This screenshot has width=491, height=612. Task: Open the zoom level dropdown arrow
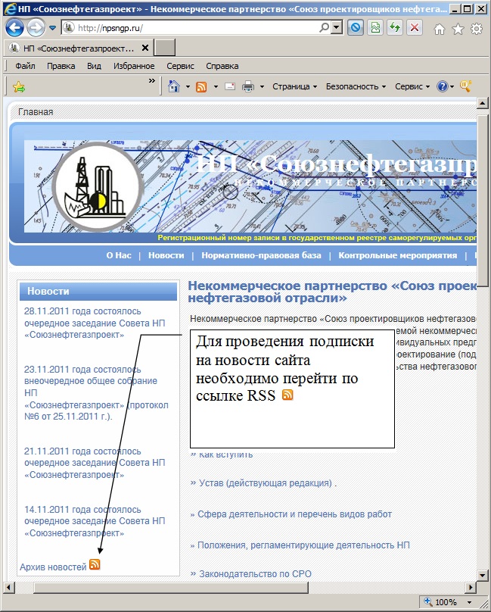click(470, 602)
